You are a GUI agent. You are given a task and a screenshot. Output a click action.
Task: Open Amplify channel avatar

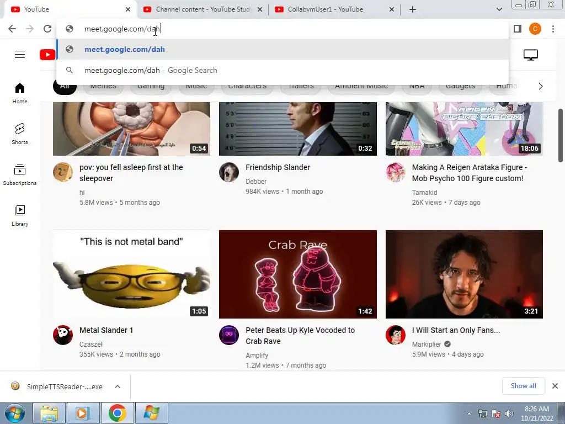pyautogui.click(x=229, y=335)
